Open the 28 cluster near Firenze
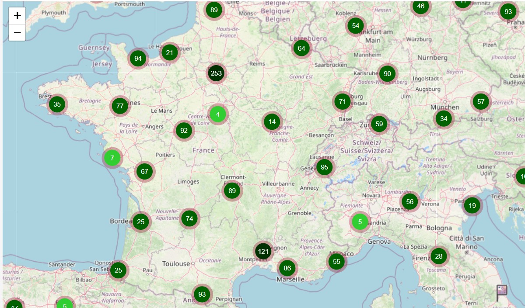The width and height of the screenshot is (525, 308). click(439, 256)
